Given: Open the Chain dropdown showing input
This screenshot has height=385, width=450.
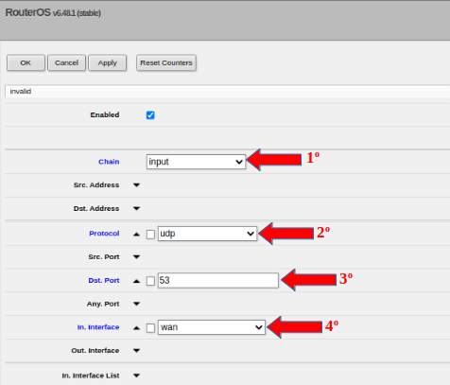Looking at the screenshot, I should [196, 162].
